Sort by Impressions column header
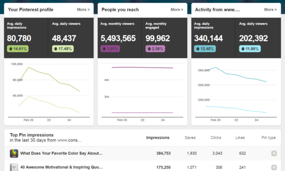285x171 pixels. [x=158, y=138]
